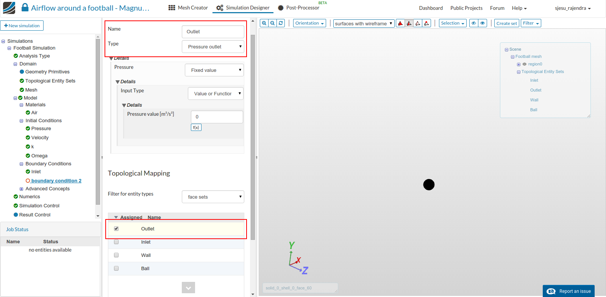
Task: Open the Selection dropdown
Action: pos(453,23)
